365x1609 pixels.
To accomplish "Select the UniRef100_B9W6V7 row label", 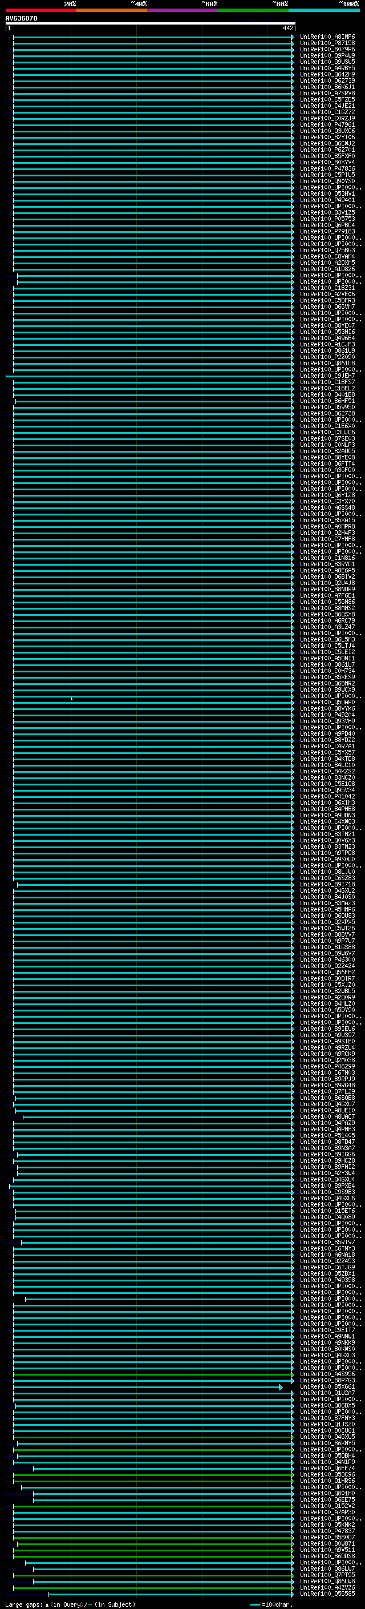I will pyautogui.click(x=327, y=953).
